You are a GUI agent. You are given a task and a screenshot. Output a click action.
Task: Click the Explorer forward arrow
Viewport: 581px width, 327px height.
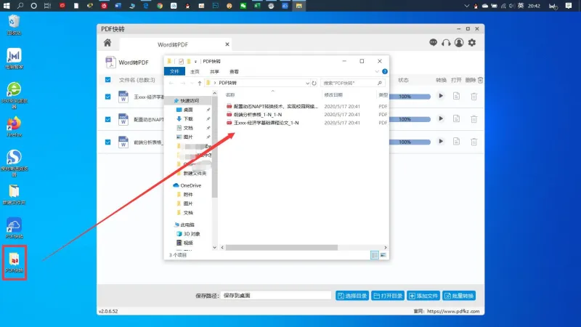(x=183, y=83)
